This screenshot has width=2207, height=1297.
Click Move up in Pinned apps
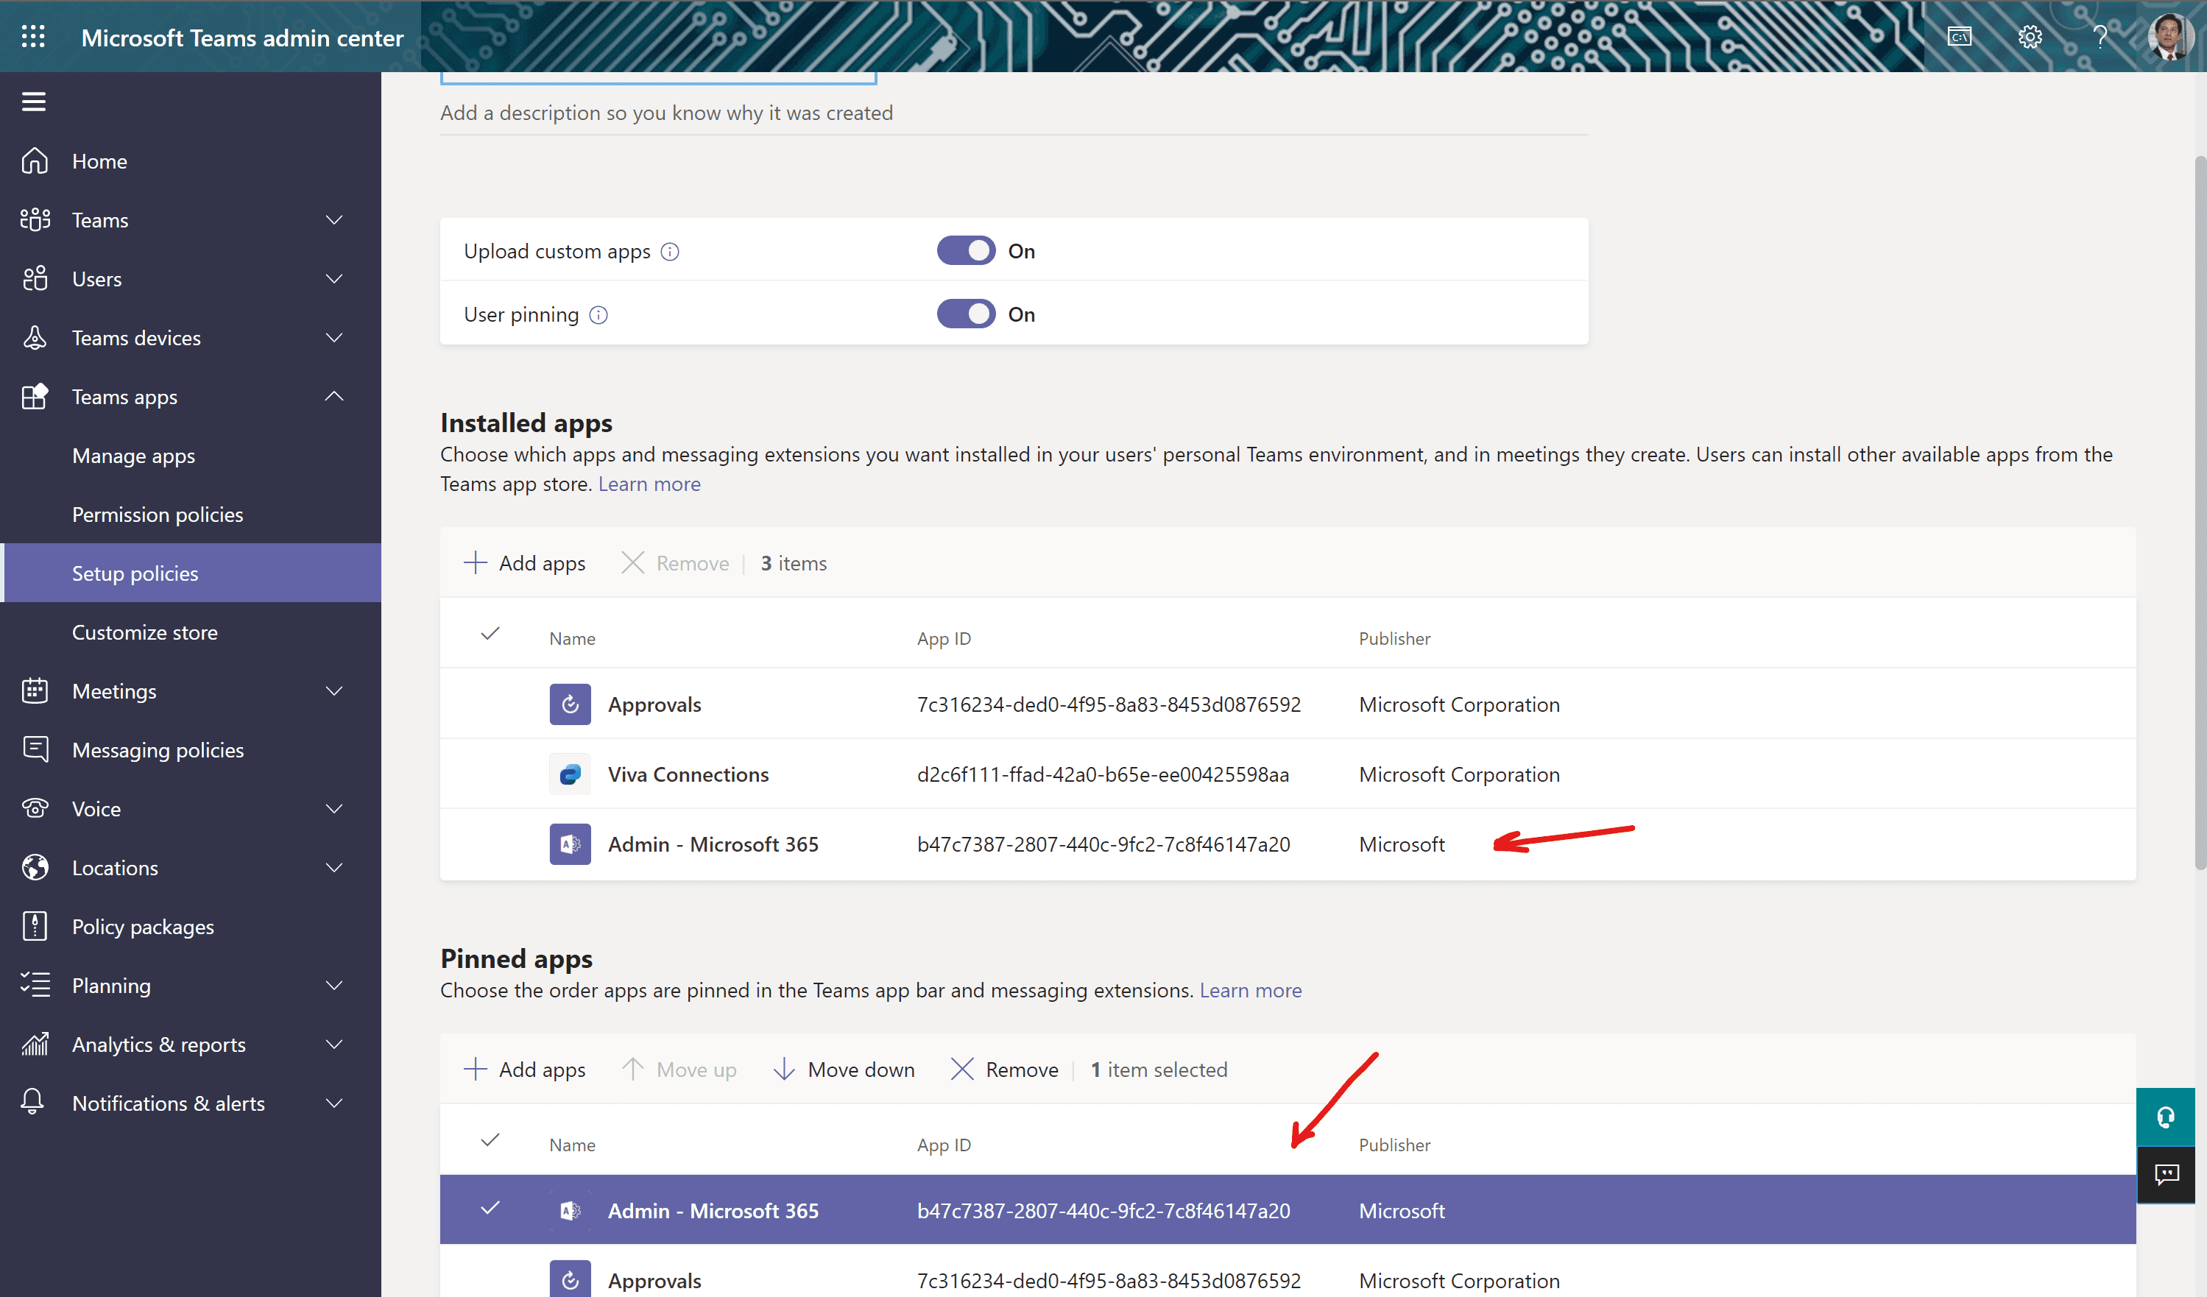tap(679, 1068)
